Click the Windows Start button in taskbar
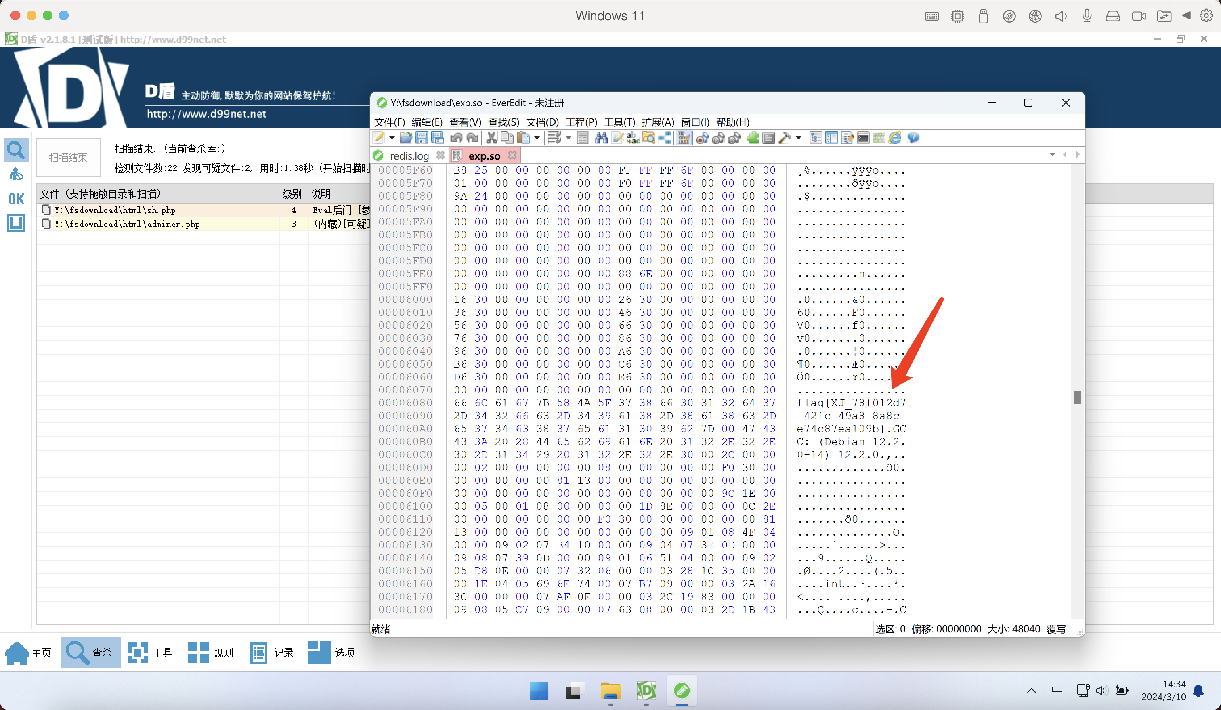The height and width of the screenshot is (710, 1221). point(539,691)
